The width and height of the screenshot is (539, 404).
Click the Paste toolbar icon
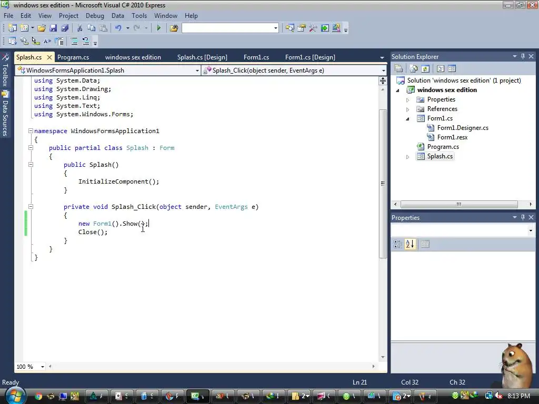coord(103,28)
